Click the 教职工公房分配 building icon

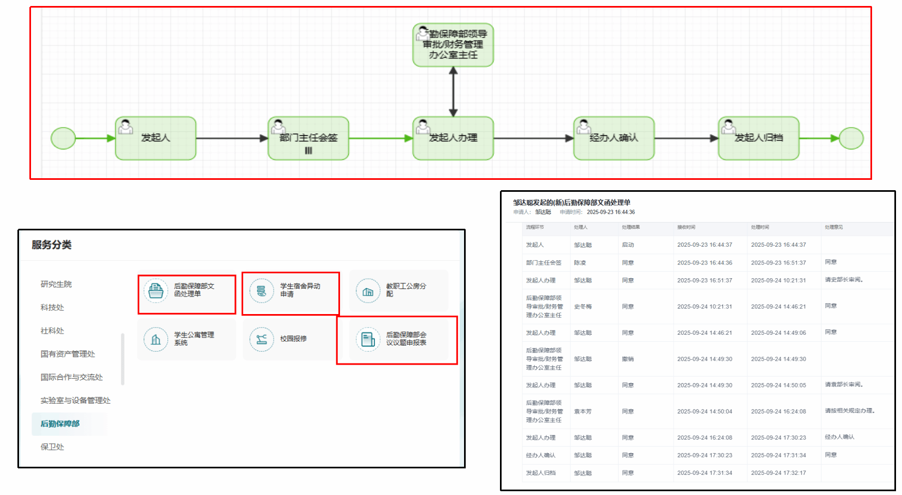pyautogui.click(x=368, y=291)
